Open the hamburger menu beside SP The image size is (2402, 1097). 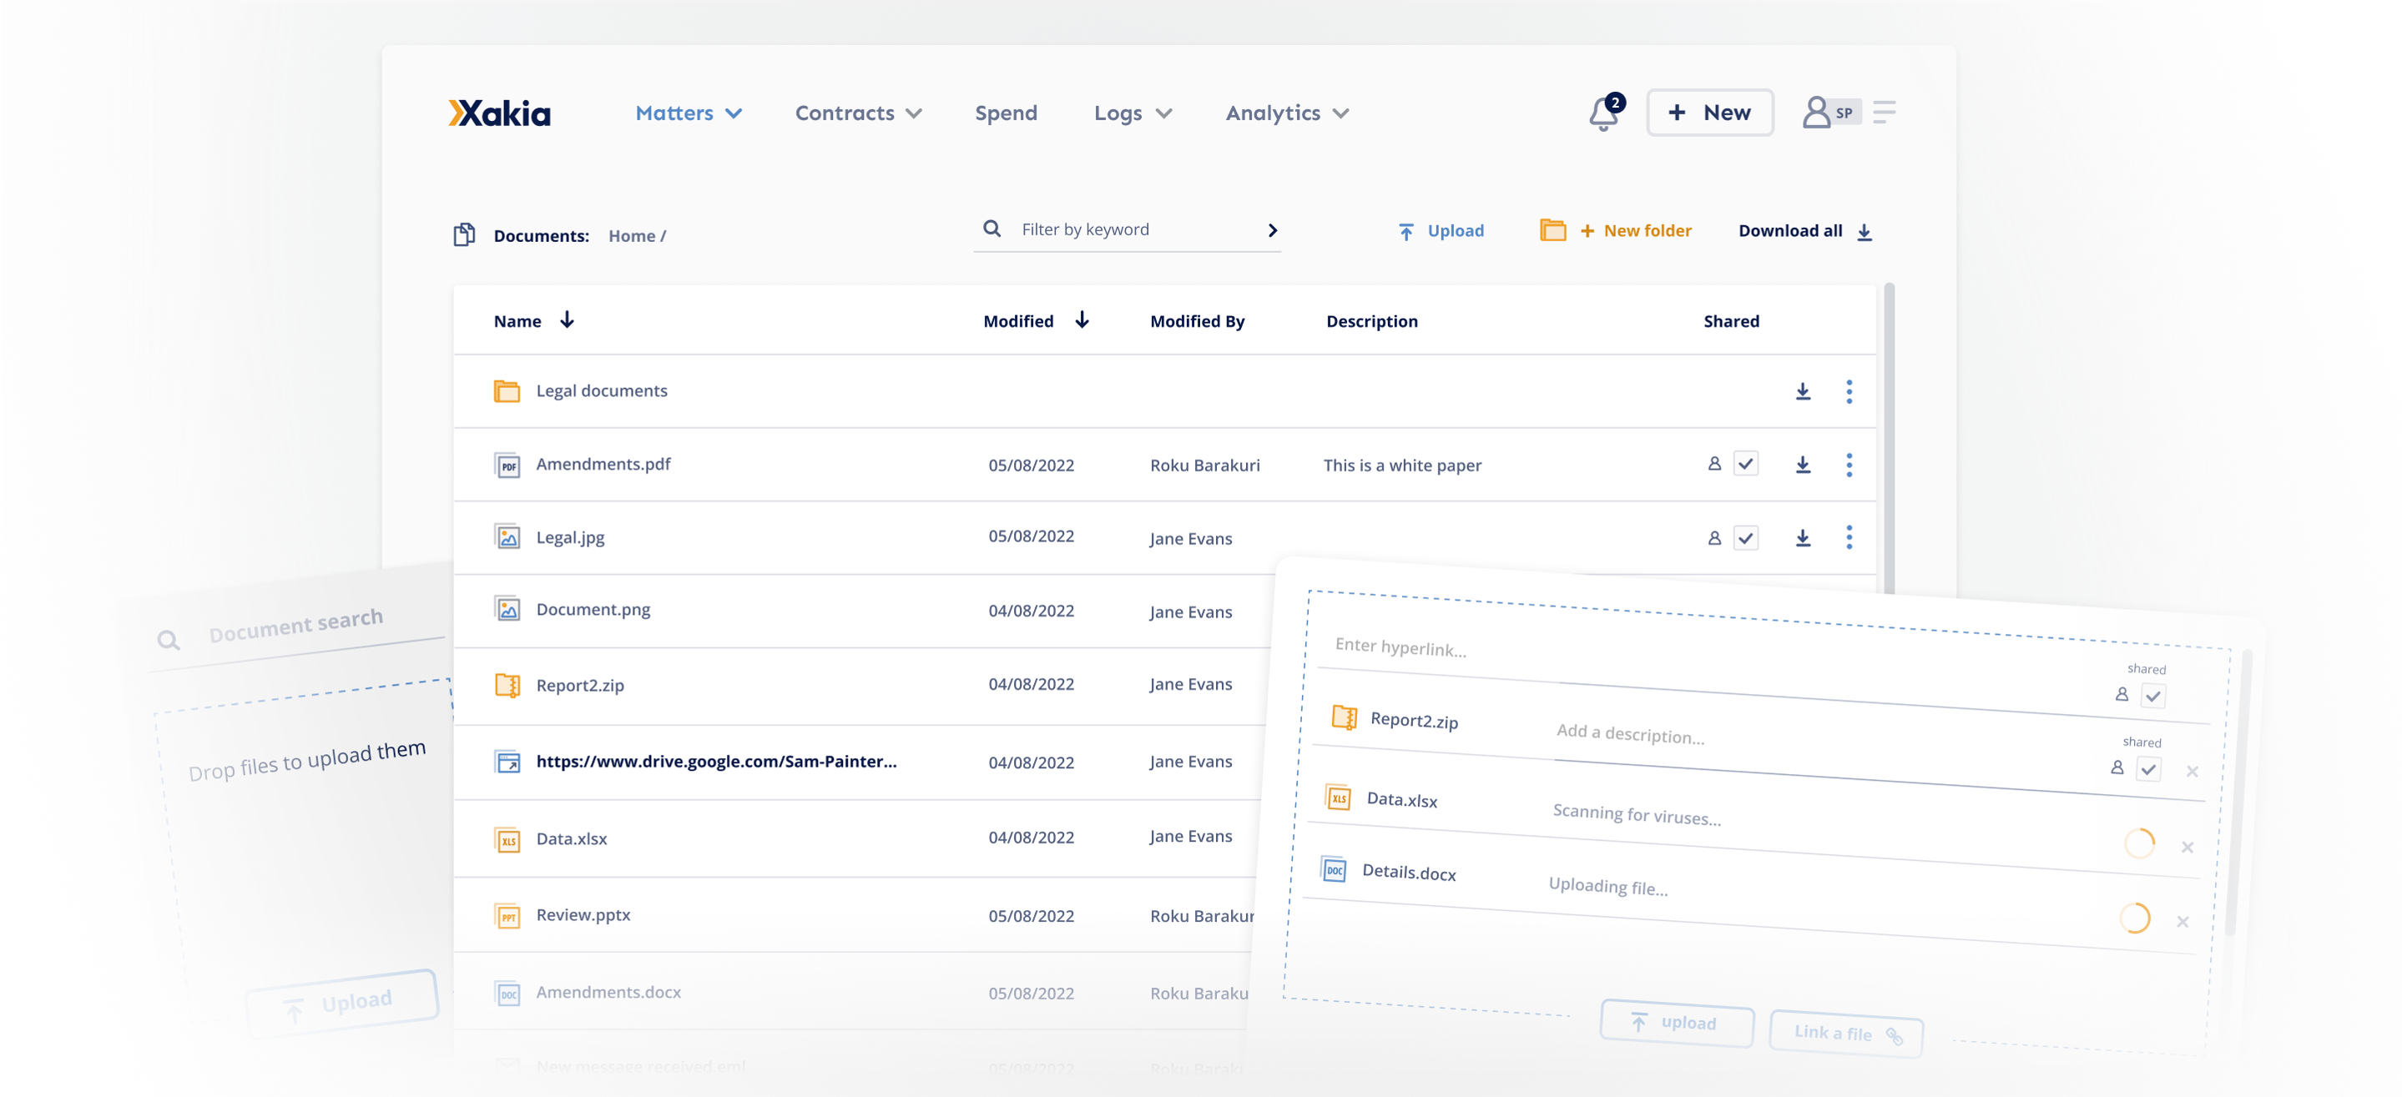point(1884,113)
